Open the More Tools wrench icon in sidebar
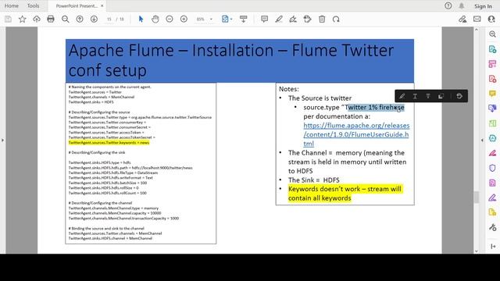The image size is (500, 281). [492, 227]
